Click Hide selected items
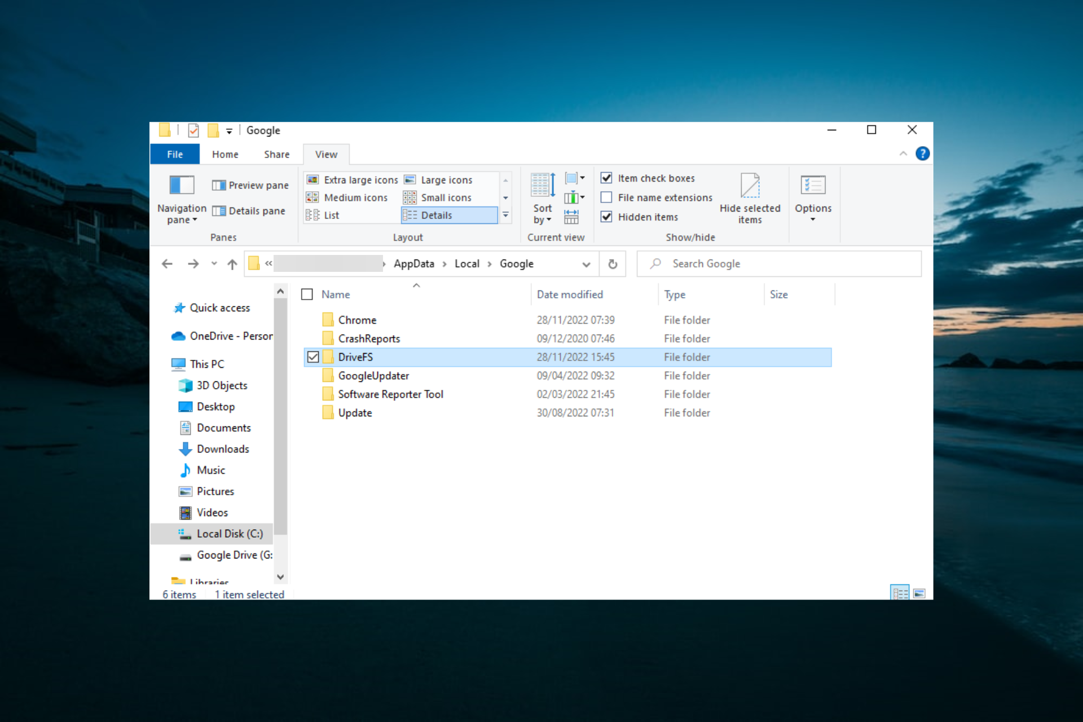The image size is (1083, 722). pyautogui.click(x=750, y=200)
